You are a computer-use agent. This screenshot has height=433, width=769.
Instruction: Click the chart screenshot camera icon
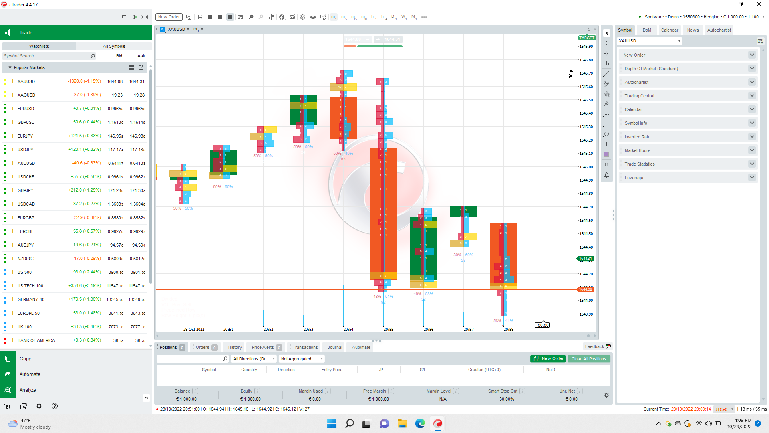coord(606,165)
